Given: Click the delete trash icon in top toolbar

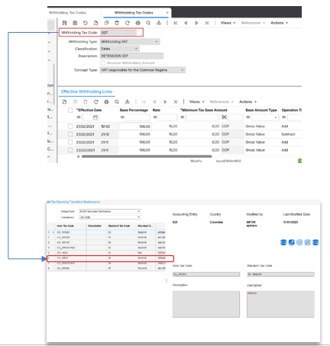Looking at the screenshot, I should click(x=117, y=23).
